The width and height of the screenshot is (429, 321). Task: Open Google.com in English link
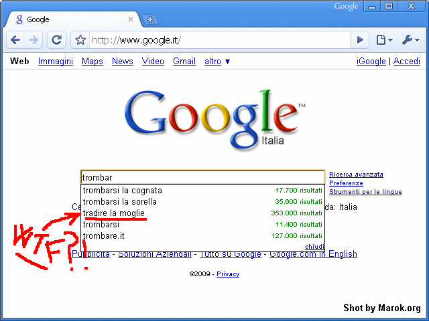[x=313, y=254]
